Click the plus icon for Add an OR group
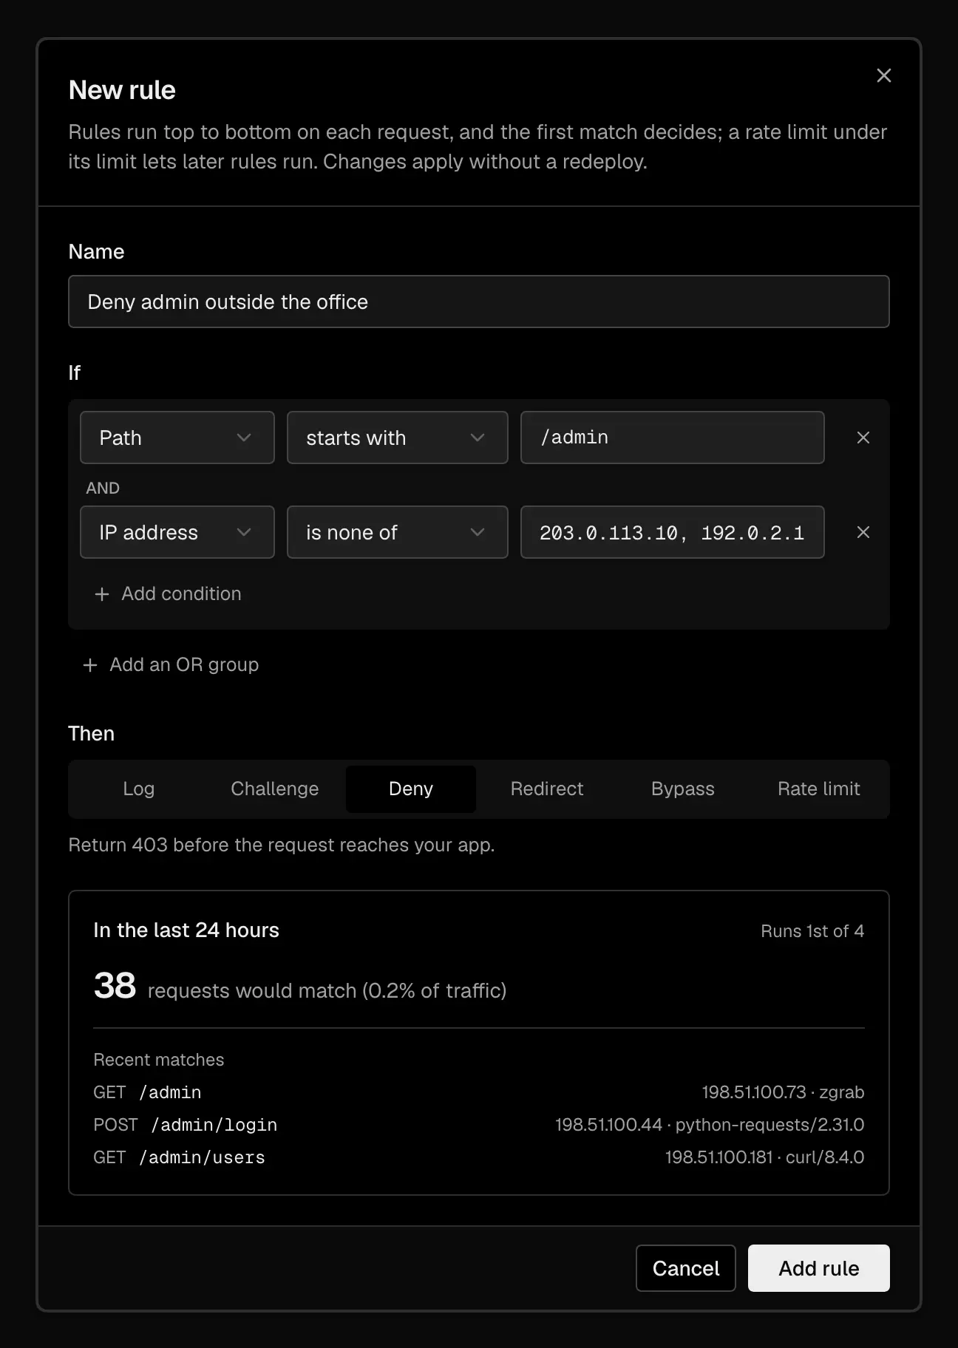 click(x=90, y=665)
